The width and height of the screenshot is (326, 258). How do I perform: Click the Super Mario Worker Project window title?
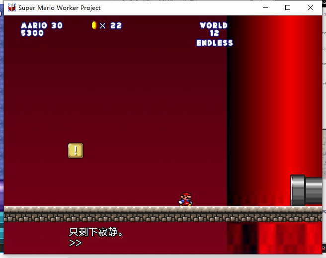(60, 8)
